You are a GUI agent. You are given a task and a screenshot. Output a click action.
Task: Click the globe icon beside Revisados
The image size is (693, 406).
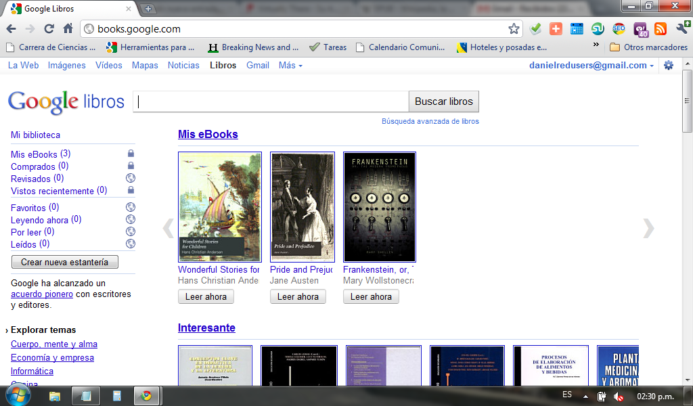pyautogui.click(x=131, y=178)
